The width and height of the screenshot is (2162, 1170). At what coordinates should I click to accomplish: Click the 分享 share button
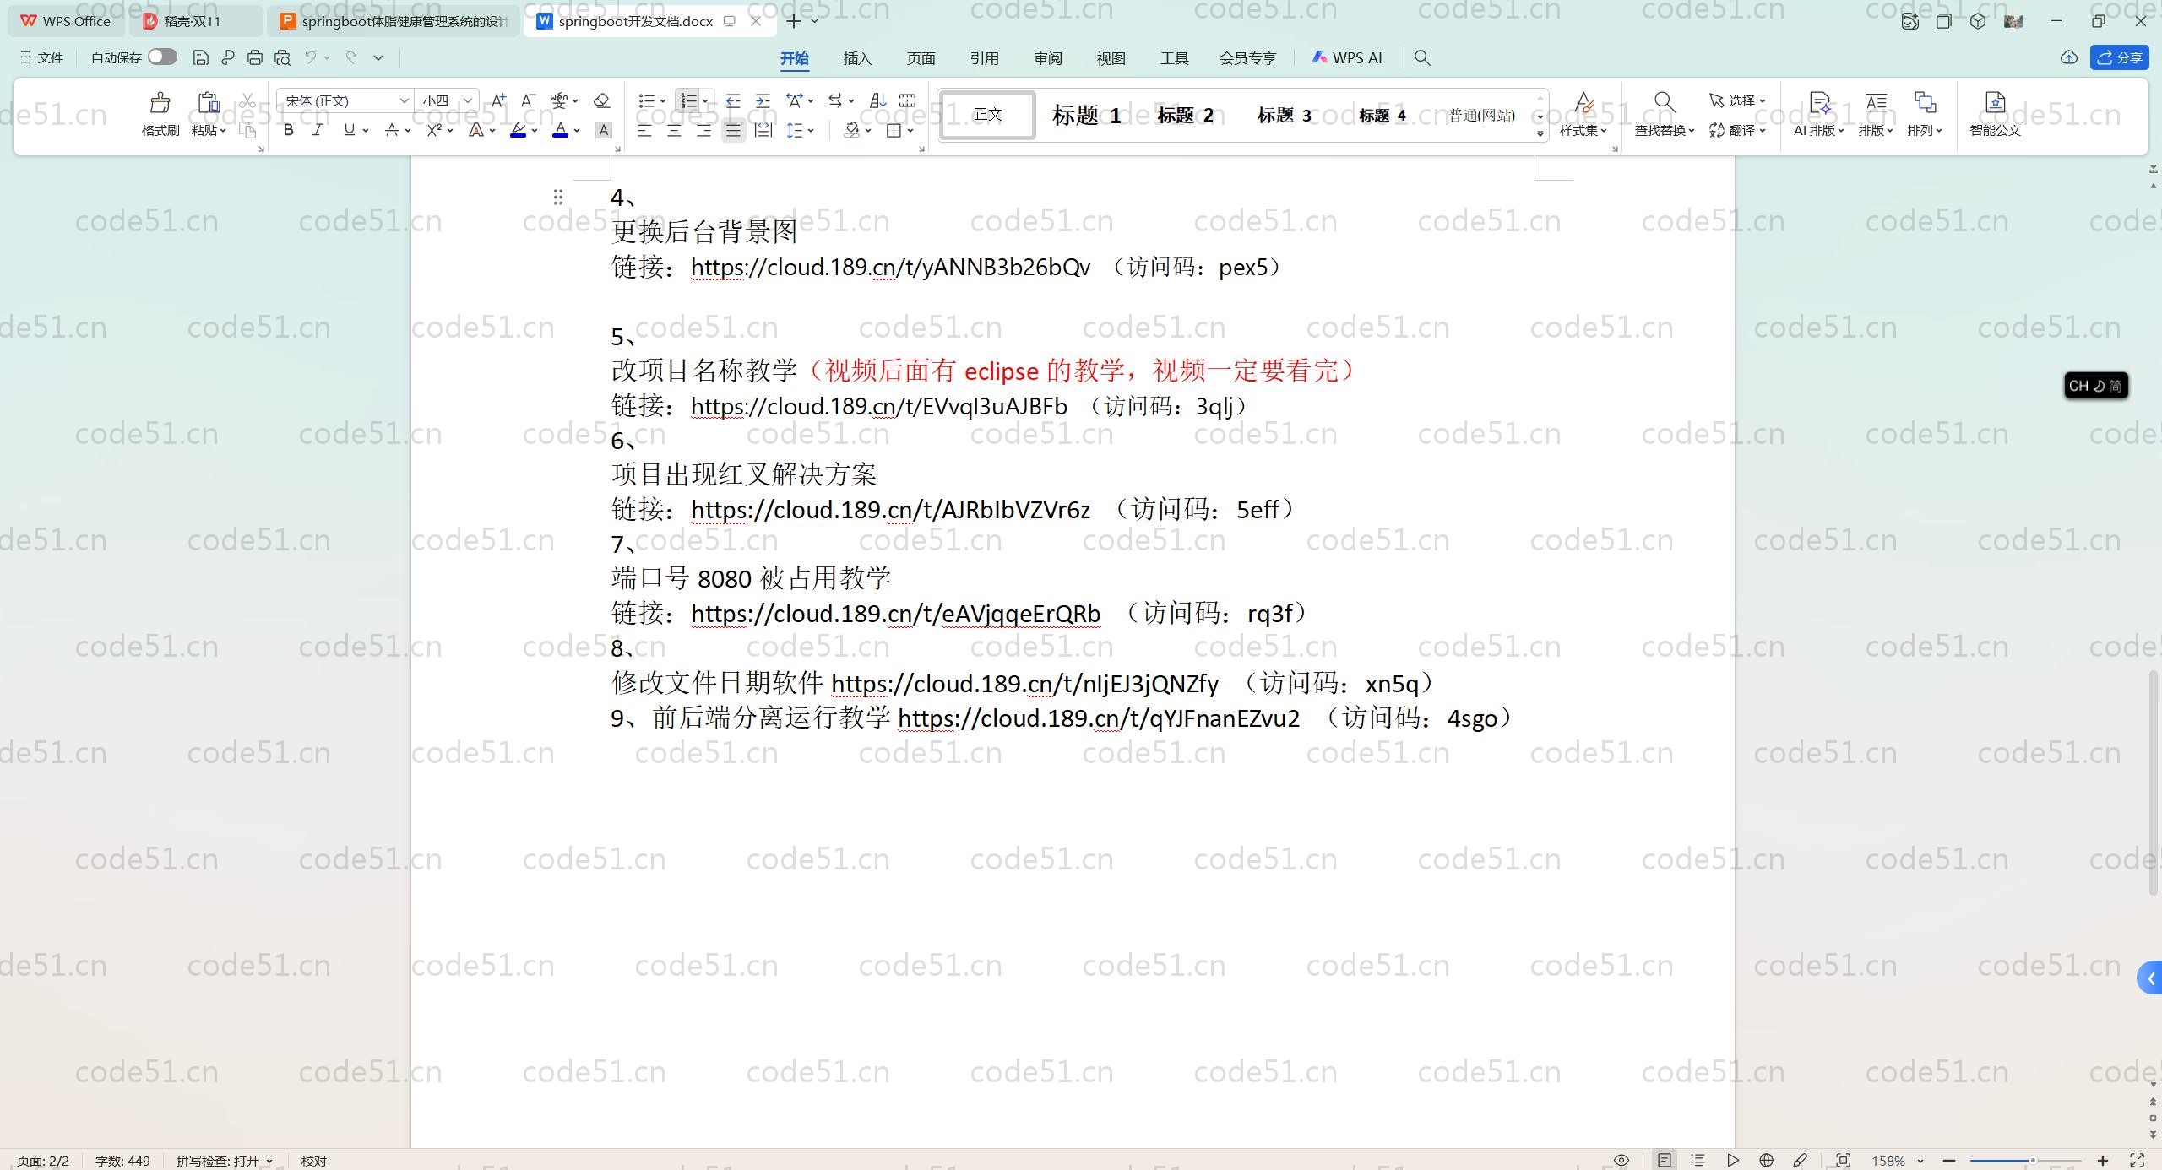click(x=2120, y=57)
